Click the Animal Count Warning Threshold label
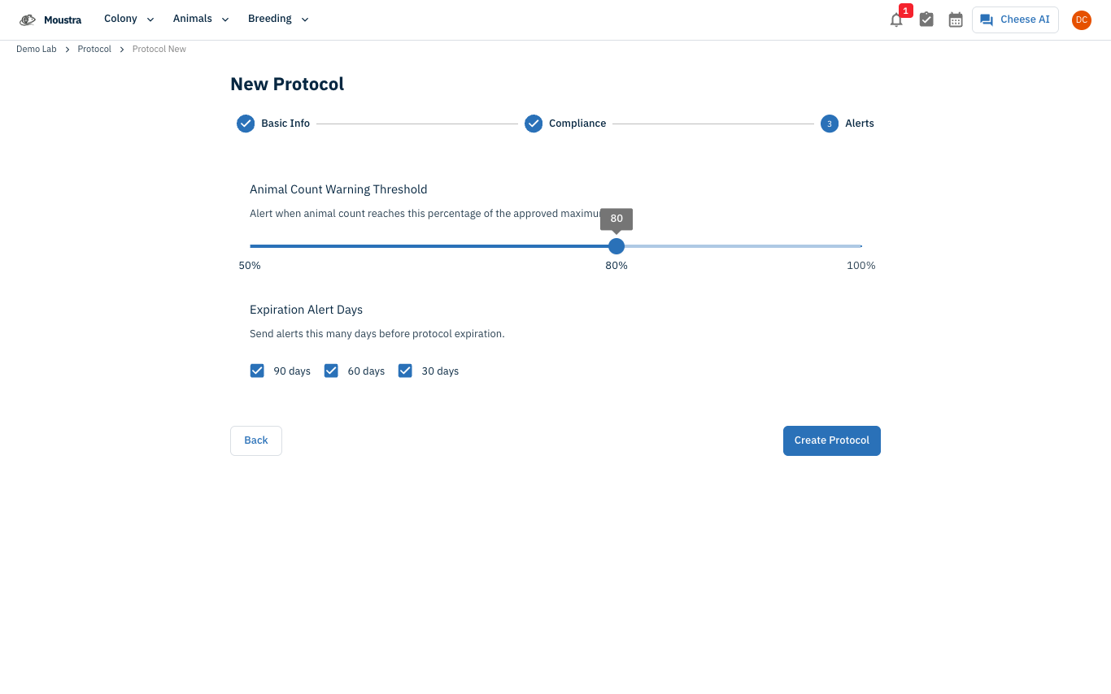1111x694 pixels. [x=338, y=189]
